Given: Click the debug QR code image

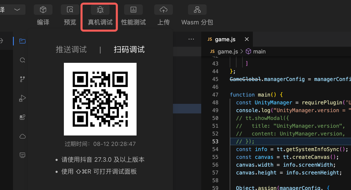Looking at the screenshot, I should pyautogui.click(x=100, y=99).
